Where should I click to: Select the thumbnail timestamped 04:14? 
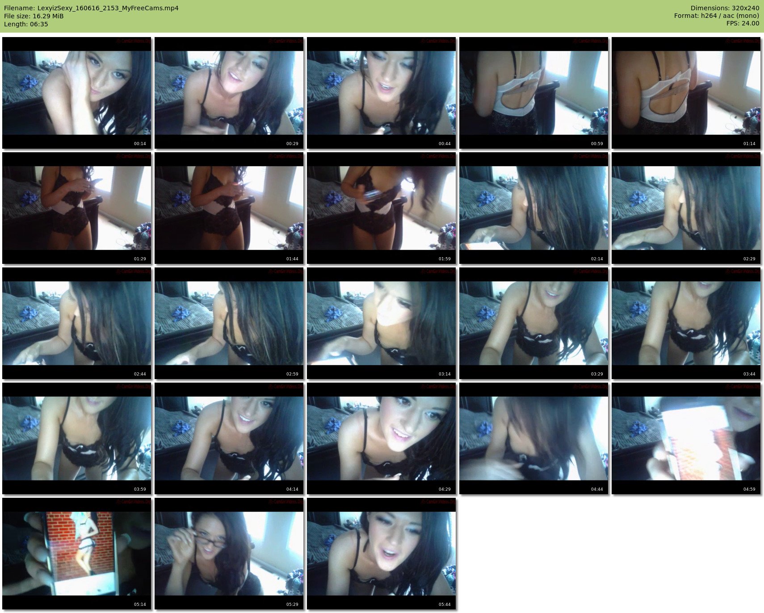tap(229, 438)
